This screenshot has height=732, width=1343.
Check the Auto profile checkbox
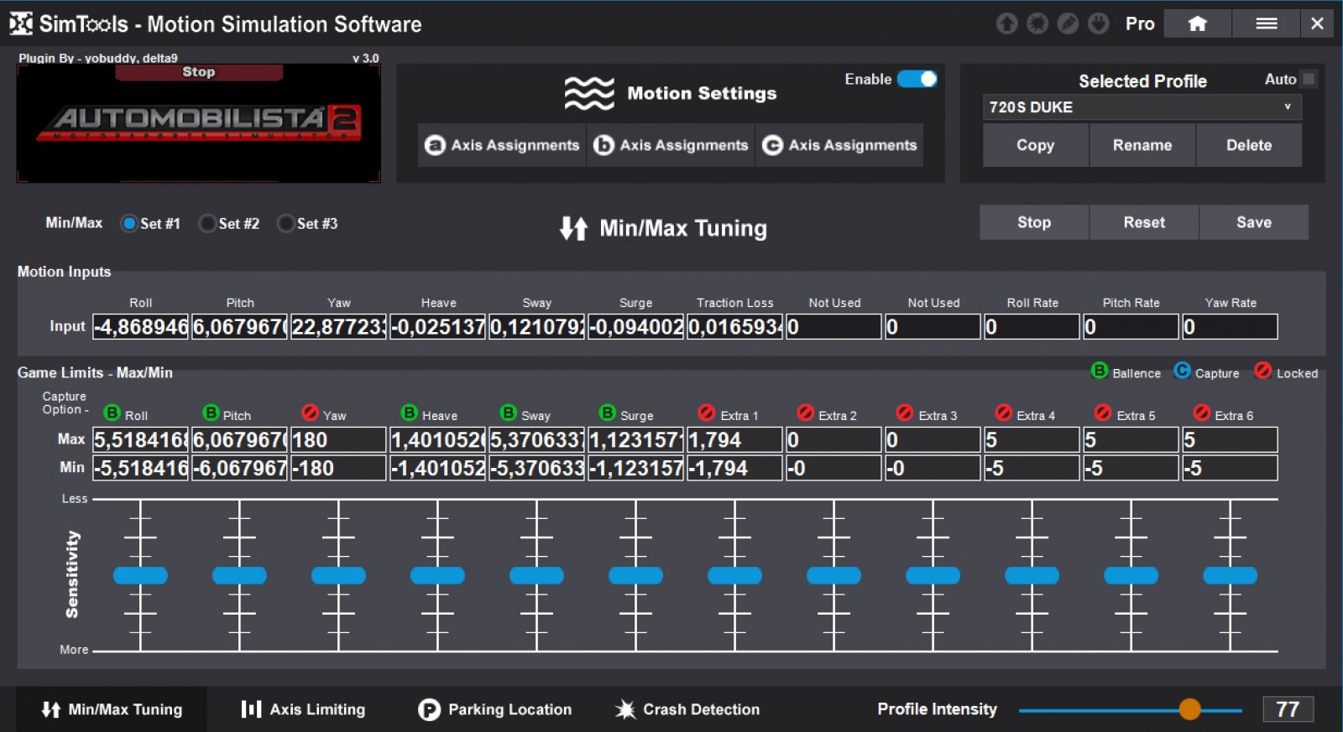pos(1309,79)
